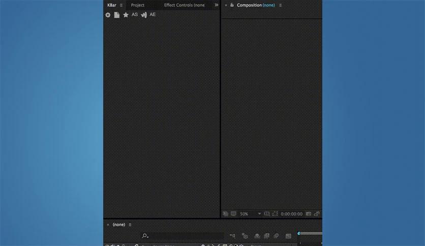Viewport: 425px width, 246px height.
Task: Open the graph editor icon
Action: [x=288, y=236]
